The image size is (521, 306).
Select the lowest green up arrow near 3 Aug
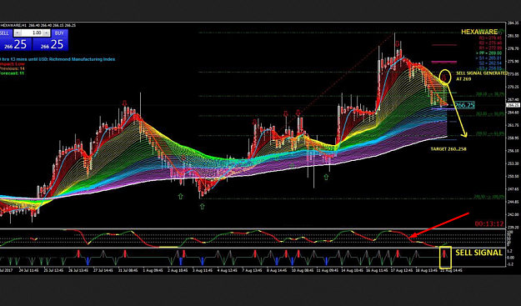(x=202, y=207)
